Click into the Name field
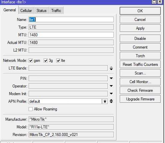Image resolution: width=165 pixels, height=143 pixels. coord(71,20)
